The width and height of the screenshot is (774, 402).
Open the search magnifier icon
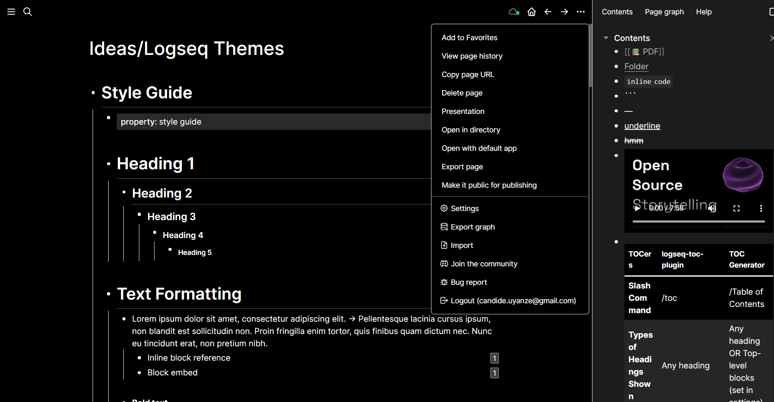click(x=27, y=12)
